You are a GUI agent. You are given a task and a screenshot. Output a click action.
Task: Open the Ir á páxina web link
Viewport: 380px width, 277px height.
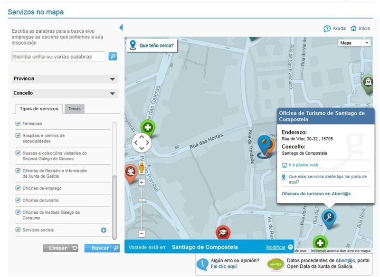tap(303, 165)
